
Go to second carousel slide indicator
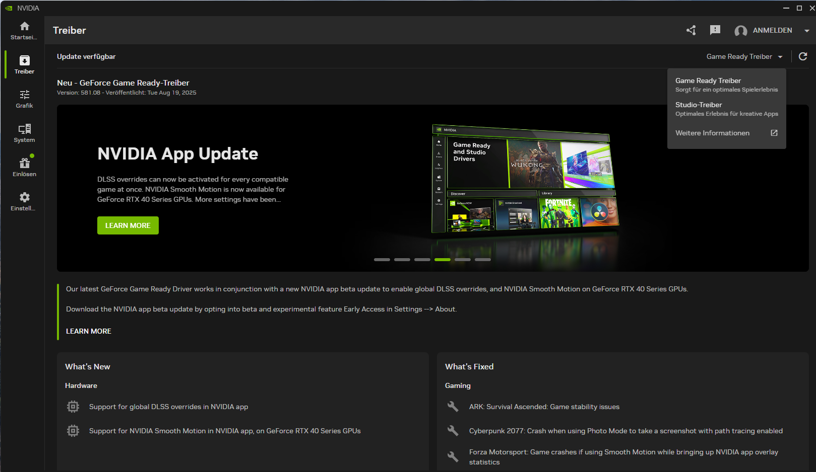(x=402, y=260)
